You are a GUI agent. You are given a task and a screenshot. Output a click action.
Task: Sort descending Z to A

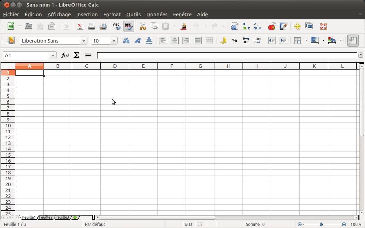[257, 26]
